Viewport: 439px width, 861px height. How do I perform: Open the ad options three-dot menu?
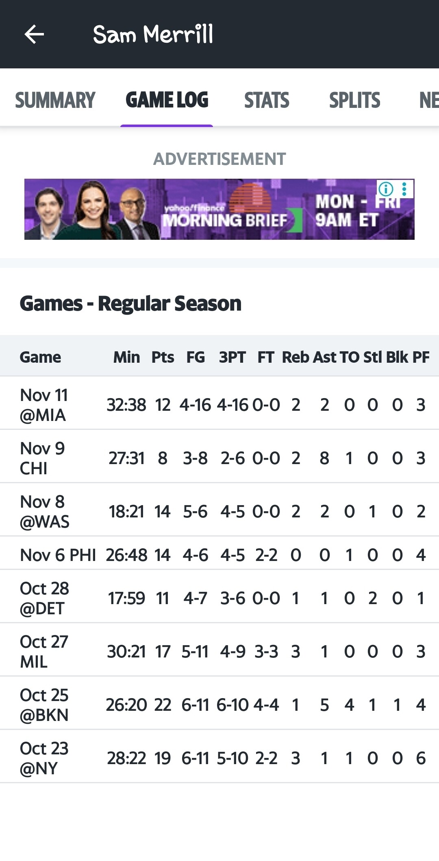404,189
